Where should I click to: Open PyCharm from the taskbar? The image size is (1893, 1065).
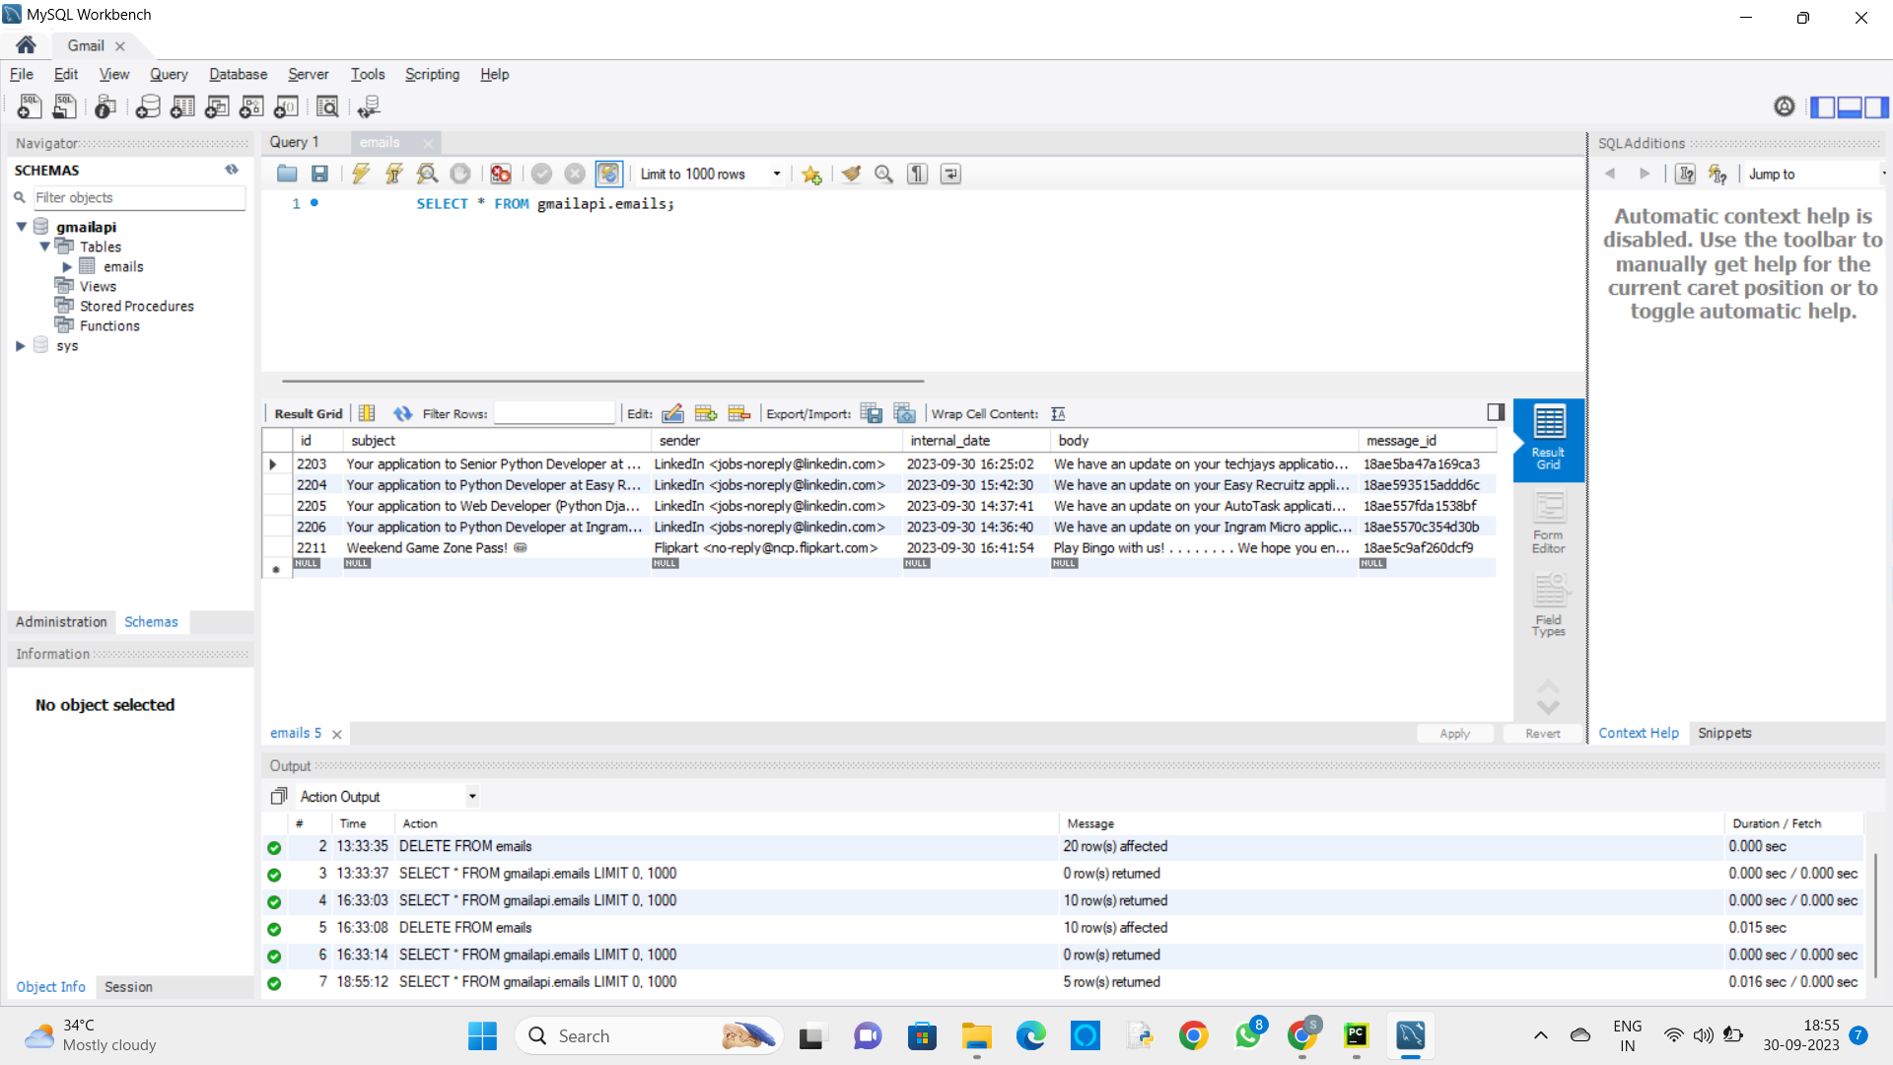tap(1357, 1035)
